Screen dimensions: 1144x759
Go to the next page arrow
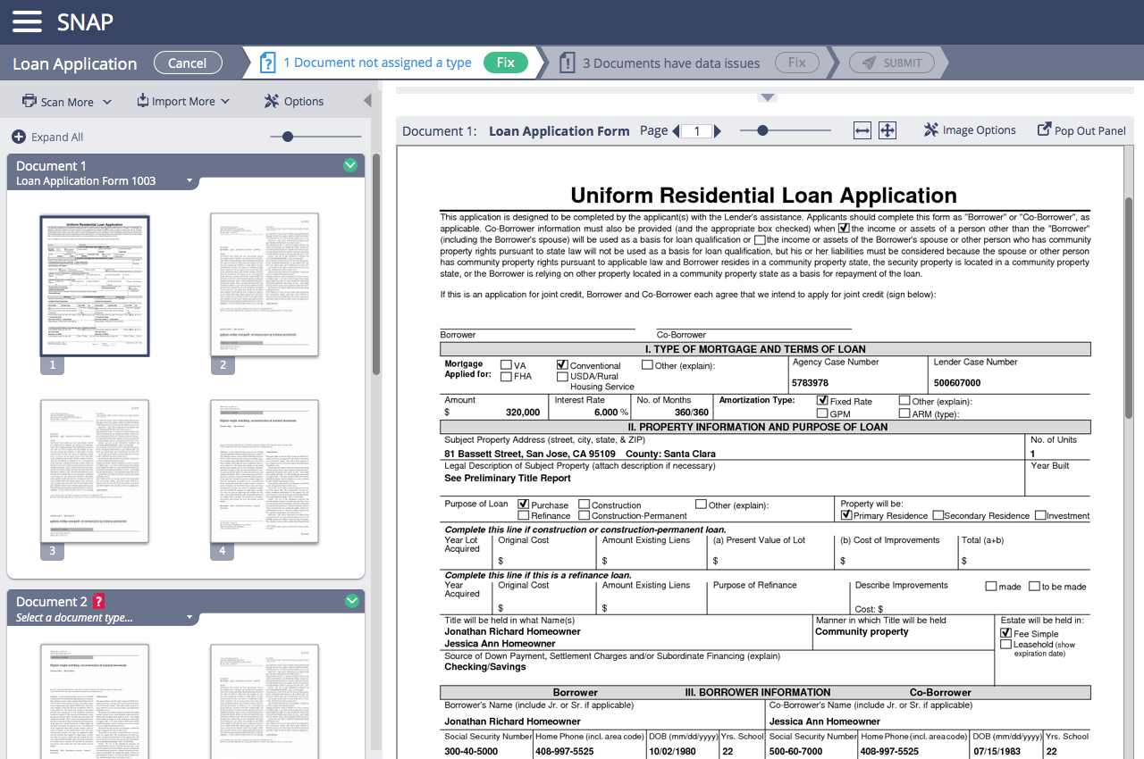pos(718,131)
